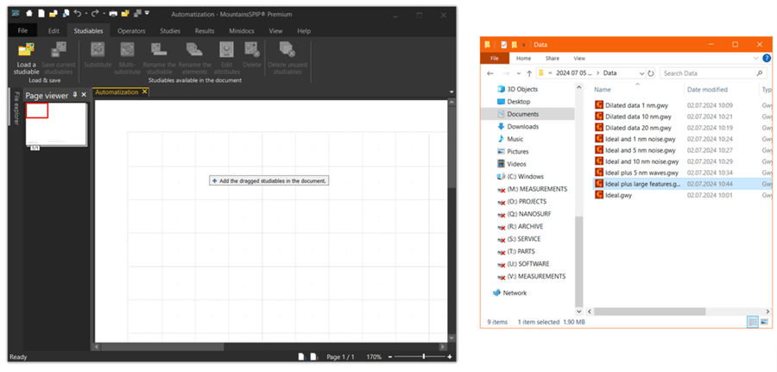Click Delete unused studiables icon
Screen dimensions: 777x372
(x=287, y=50)
